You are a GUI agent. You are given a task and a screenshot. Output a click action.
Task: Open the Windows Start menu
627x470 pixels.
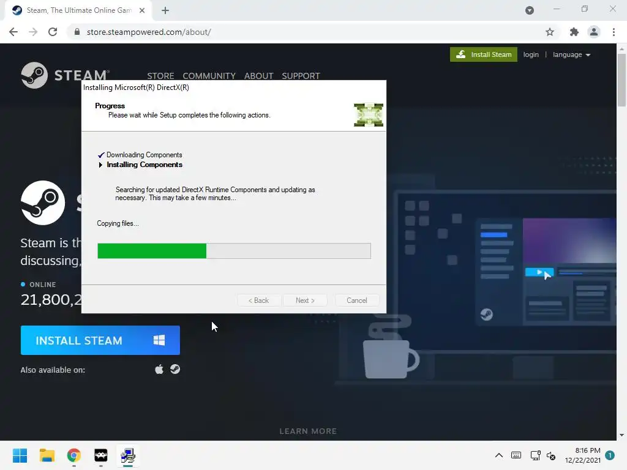click(20, 455)
